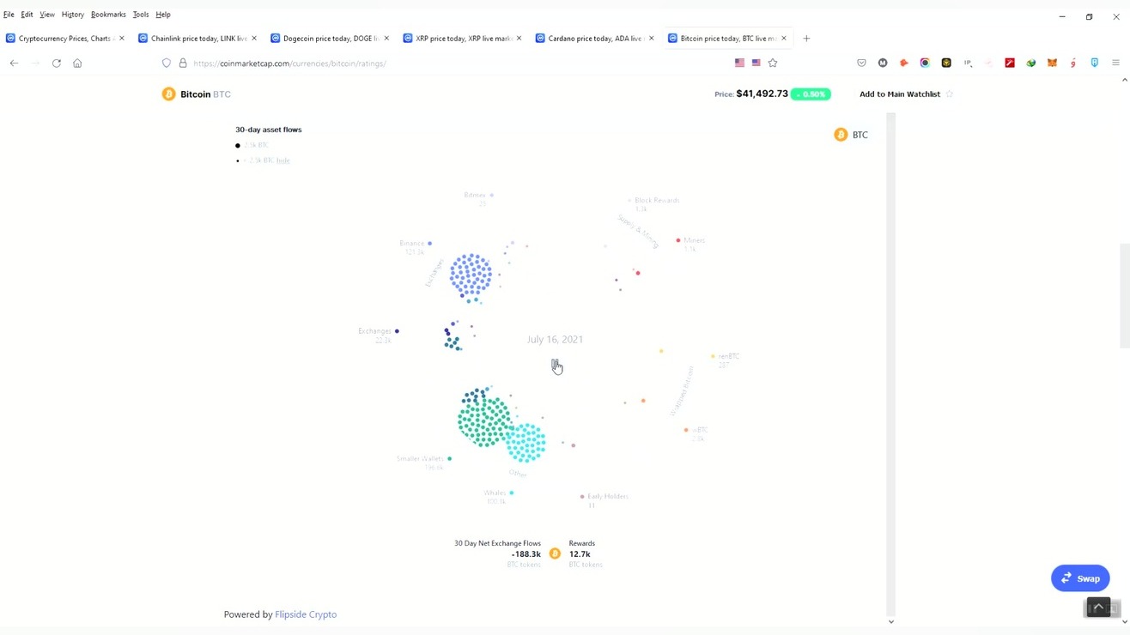Go back with the back arrow
1130x635 pixels.
14,63
